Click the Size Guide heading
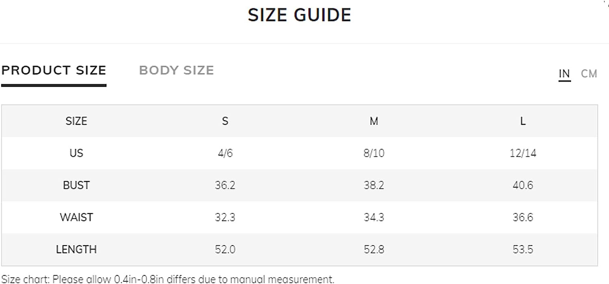This screenshot has width=609, height=284. pos(300,15)
